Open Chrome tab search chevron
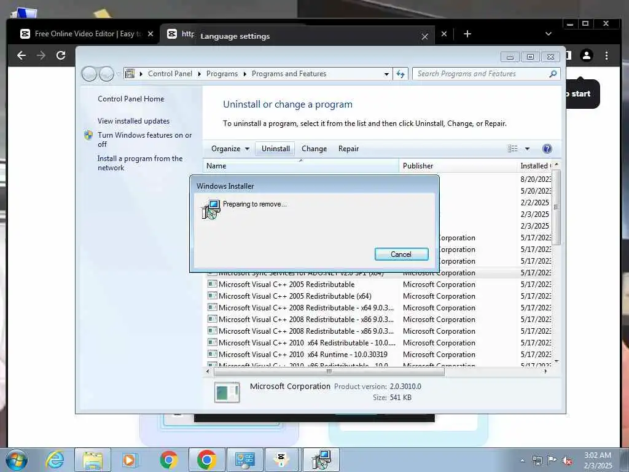 [x=549, y=34]
